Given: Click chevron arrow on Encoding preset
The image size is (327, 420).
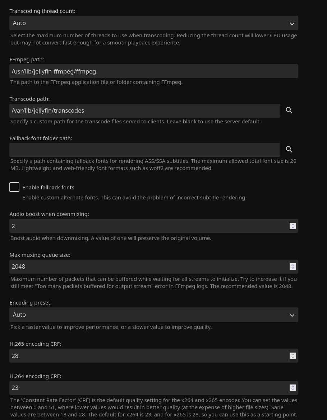Looking at the screenshot, I should (x=292, y=315).
